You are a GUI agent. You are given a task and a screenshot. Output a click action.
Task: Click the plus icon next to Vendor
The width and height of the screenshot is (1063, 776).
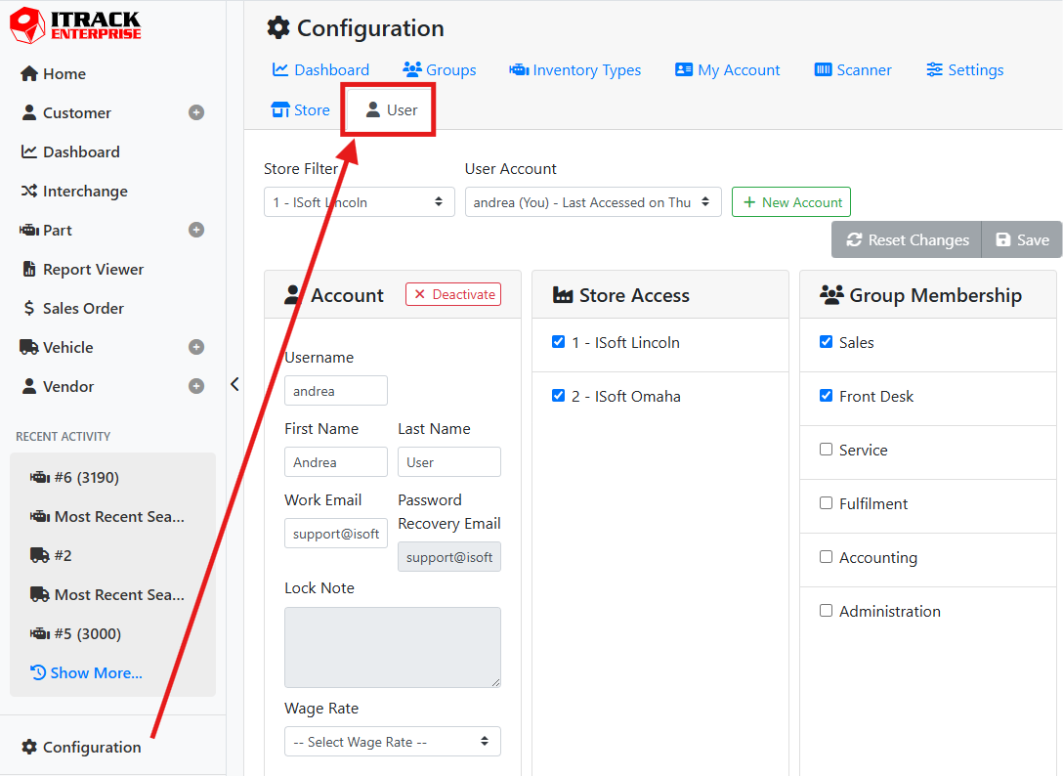(196, 387)
